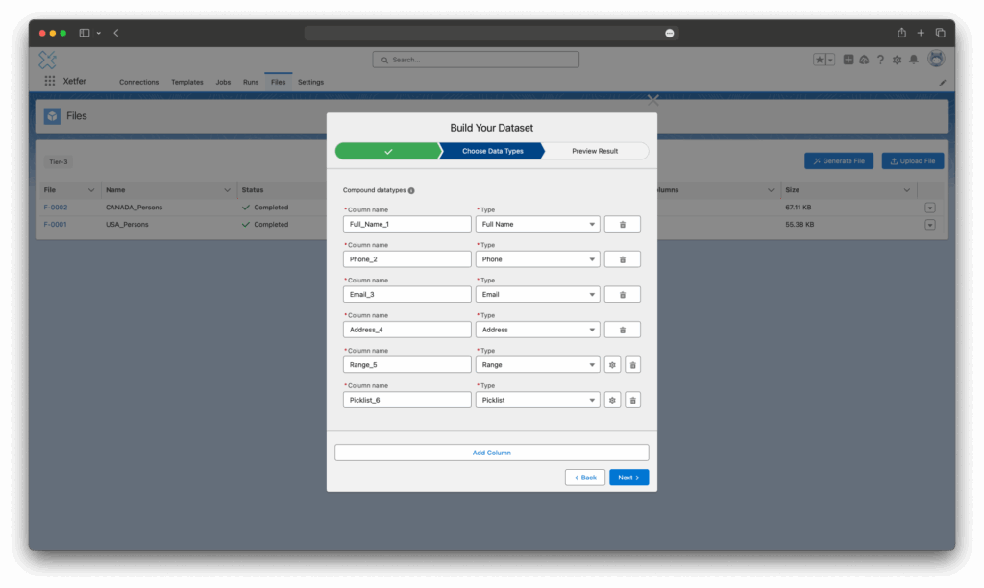
Task: Go to Choose Data Types step
Action: click(x=493, y=151)
